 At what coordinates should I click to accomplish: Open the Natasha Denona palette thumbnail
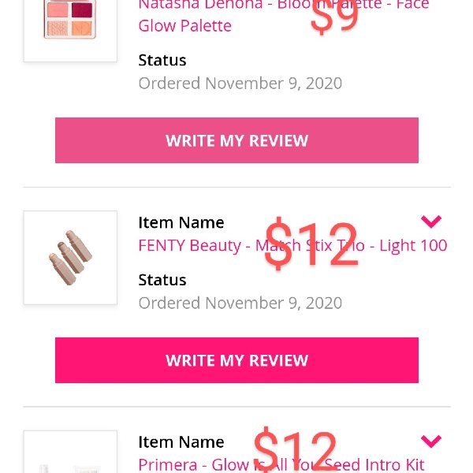coord(70,30)
